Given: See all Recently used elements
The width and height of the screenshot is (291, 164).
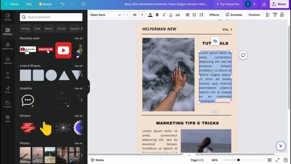Looking at the screenshot, I should [x=79, y=38].
